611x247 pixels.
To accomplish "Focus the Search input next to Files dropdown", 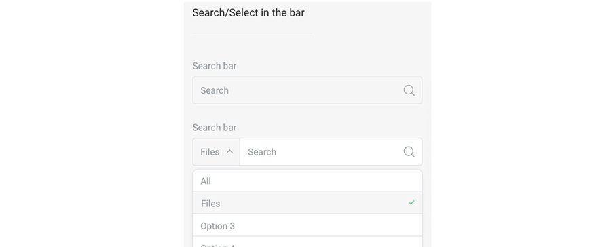I will click(331, 152).
